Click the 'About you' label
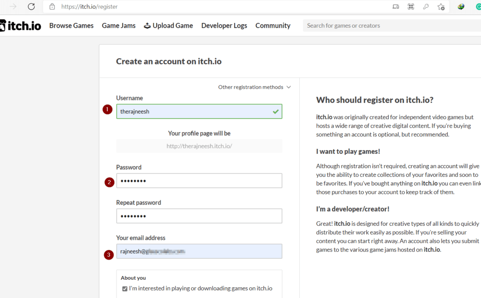 [x=133, y=278]
